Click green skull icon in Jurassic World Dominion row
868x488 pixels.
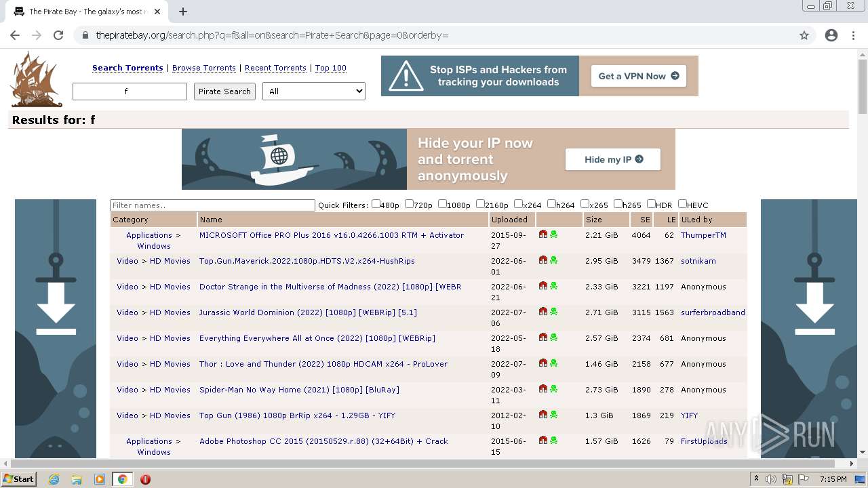tap(554, 312)
